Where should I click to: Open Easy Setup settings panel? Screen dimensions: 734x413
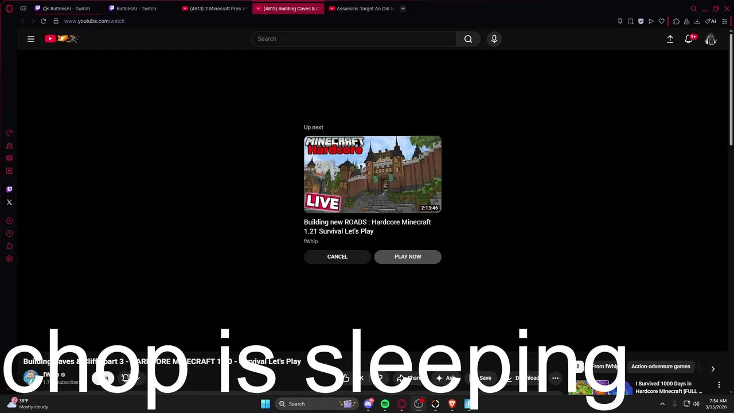coord(724,21)
